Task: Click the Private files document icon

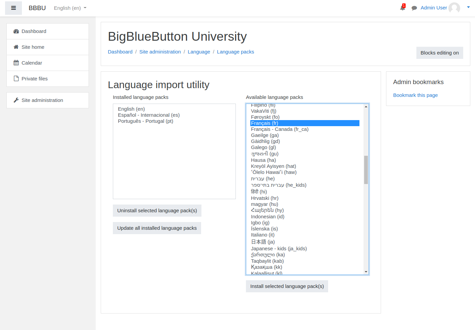Action: (x=15, y=78)
